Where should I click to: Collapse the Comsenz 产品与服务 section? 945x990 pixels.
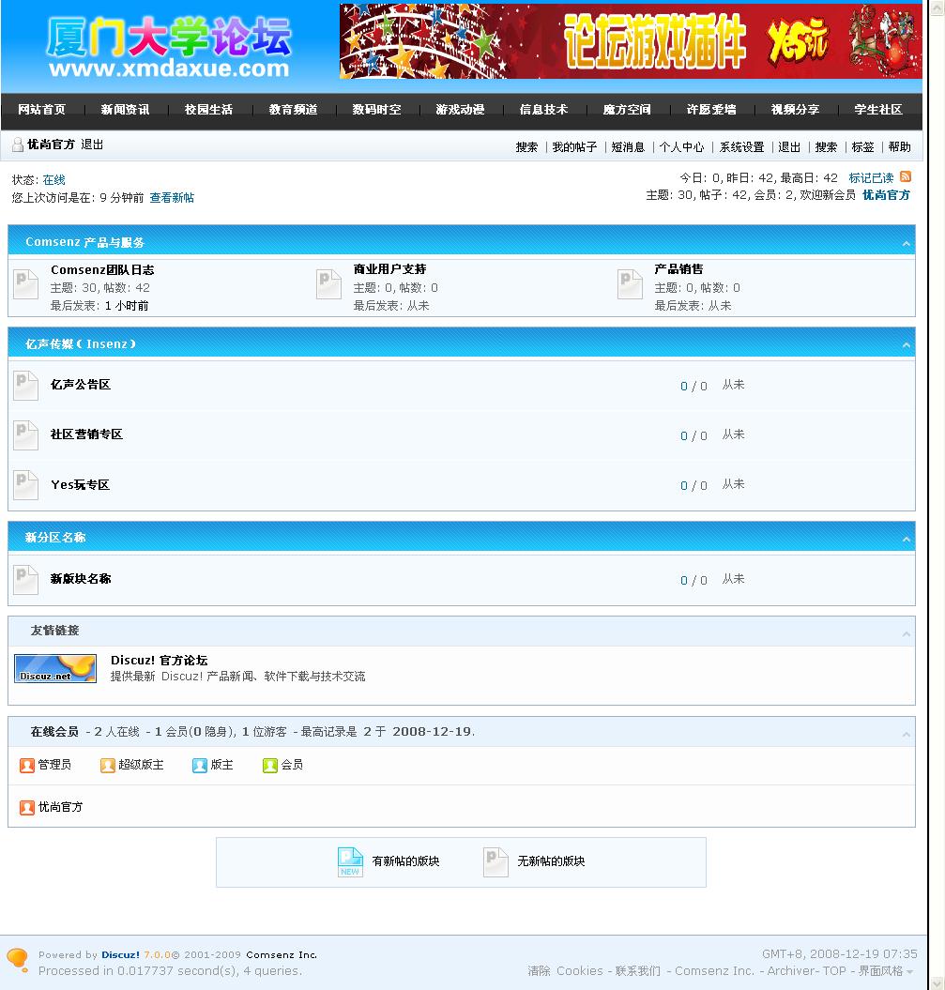[906, 244]
